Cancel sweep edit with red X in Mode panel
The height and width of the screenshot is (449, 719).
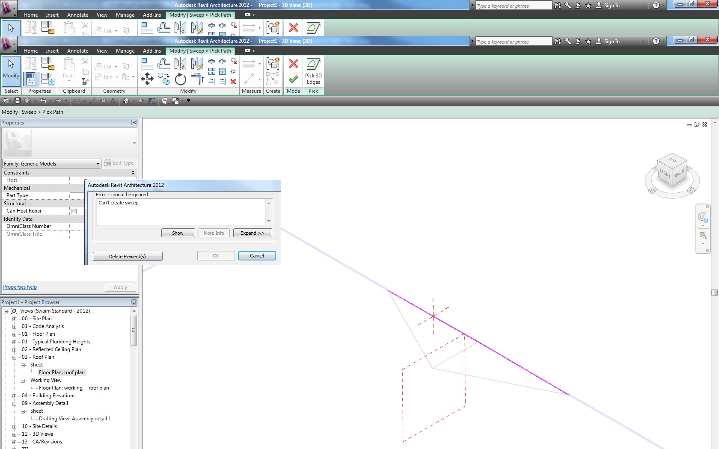point(293,64)
